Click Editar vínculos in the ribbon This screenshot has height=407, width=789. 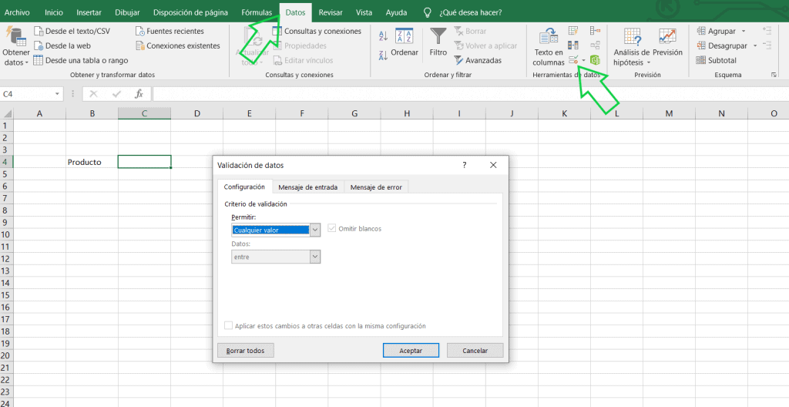click(x=303, y=60)
